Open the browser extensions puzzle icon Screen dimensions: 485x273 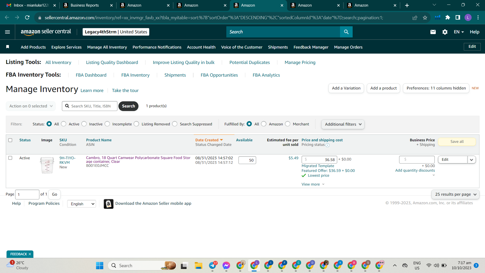coord(448,17)
